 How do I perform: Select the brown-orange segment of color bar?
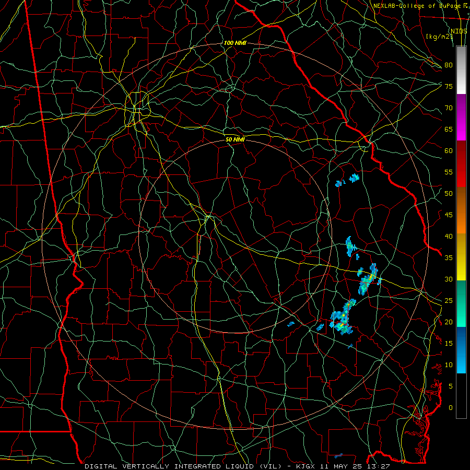(x=461, y=210)
